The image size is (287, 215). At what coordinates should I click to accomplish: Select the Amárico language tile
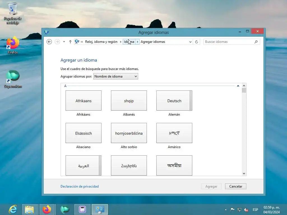174,133
